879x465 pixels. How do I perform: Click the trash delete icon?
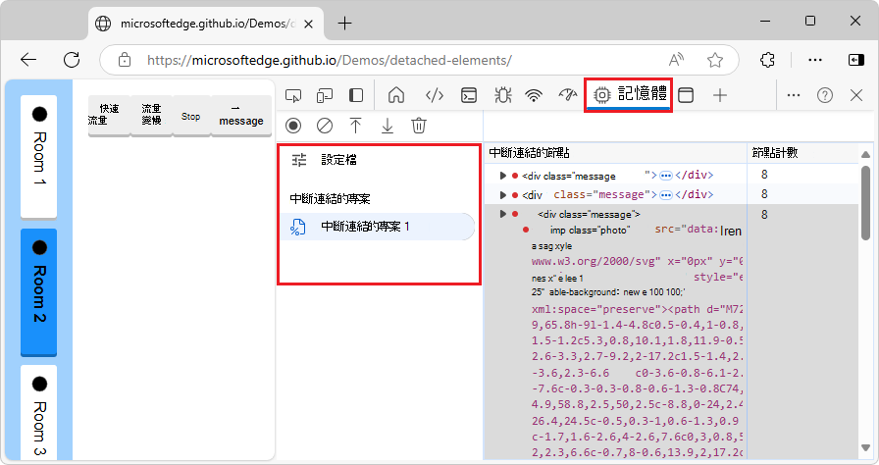click(419, 126)
